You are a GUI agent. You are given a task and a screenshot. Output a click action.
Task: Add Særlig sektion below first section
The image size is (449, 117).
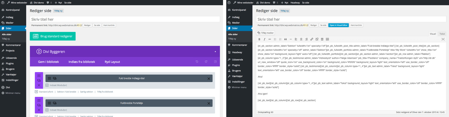(87, 92)
